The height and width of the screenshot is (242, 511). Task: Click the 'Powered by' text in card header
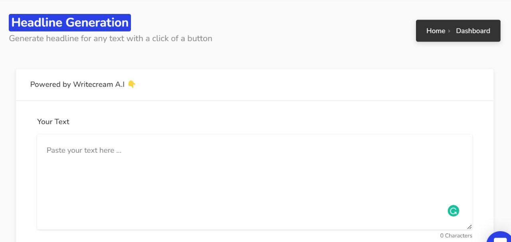51,85
